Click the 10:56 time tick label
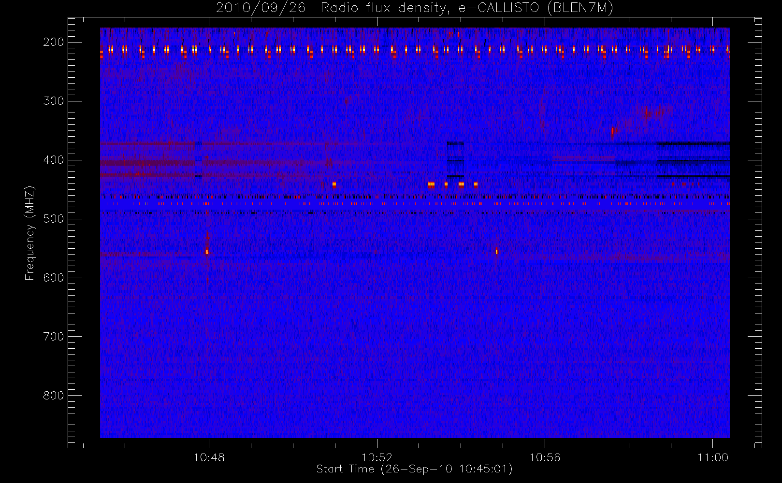 [545, 457]
